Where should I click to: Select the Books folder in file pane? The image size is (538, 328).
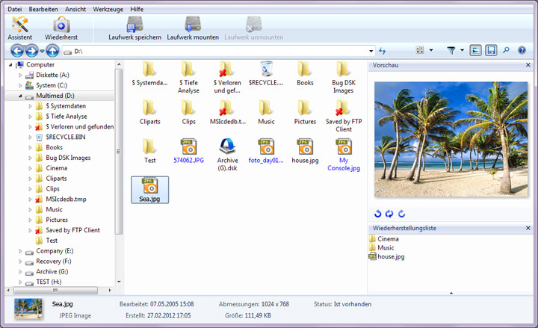click(305, 73)
